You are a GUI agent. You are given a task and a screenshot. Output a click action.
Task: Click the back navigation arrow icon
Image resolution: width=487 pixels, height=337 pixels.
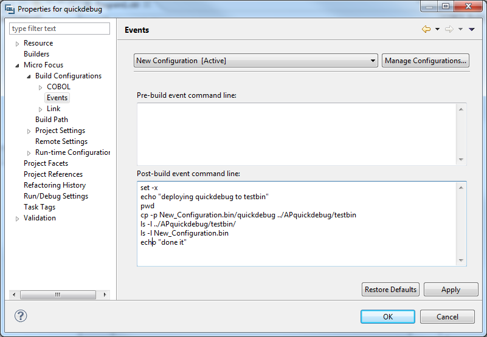[x=426, y=30]
